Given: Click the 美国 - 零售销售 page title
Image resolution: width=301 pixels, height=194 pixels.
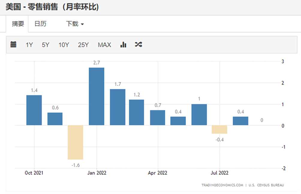Looking at the screenshot, I should (52, 7).
